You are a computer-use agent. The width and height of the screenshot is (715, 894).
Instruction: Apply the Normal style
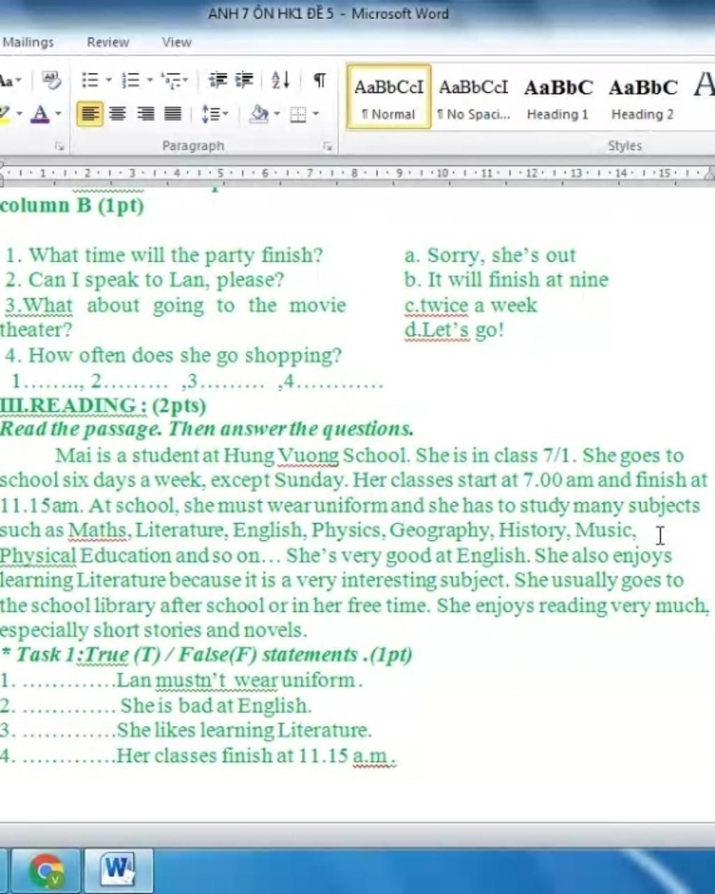tap(389, 97)
